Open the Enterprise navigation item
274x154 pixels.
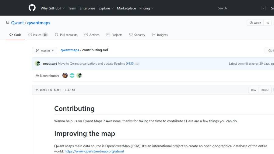(x=87, y=8)
